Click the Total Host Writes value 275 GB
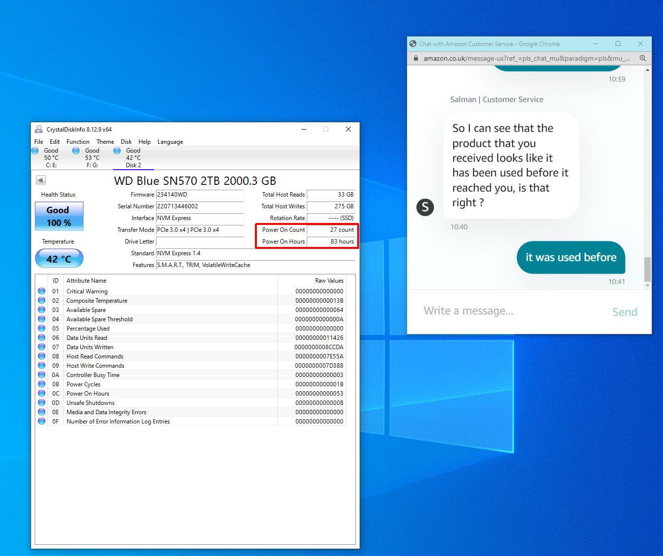Viewport: 663px width, 556px height. click(x=331, y=206)
